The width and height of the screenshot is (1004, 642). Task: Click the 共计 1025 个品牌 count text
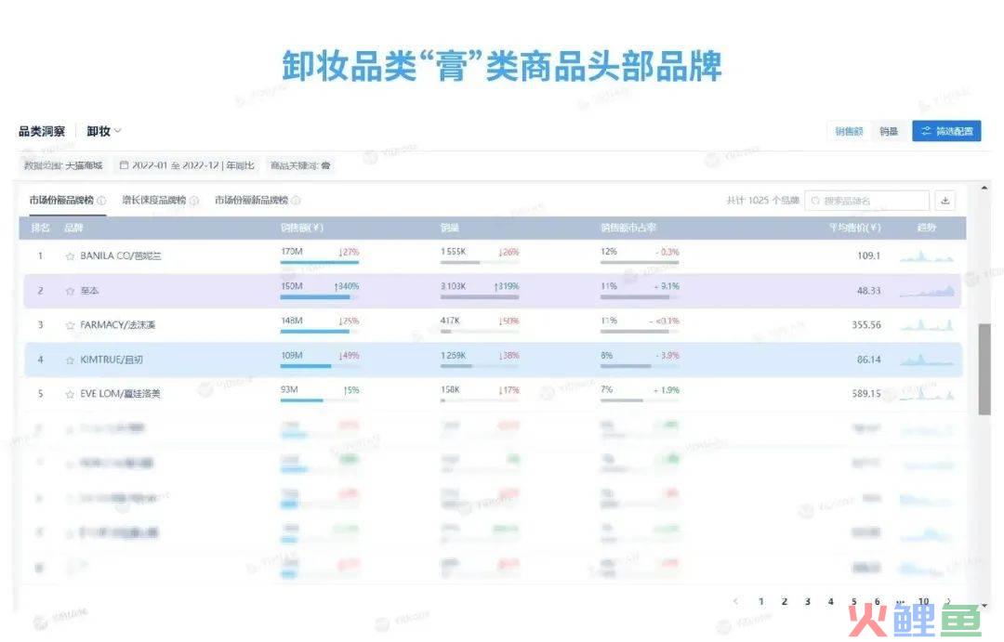[x=762, y=201]
